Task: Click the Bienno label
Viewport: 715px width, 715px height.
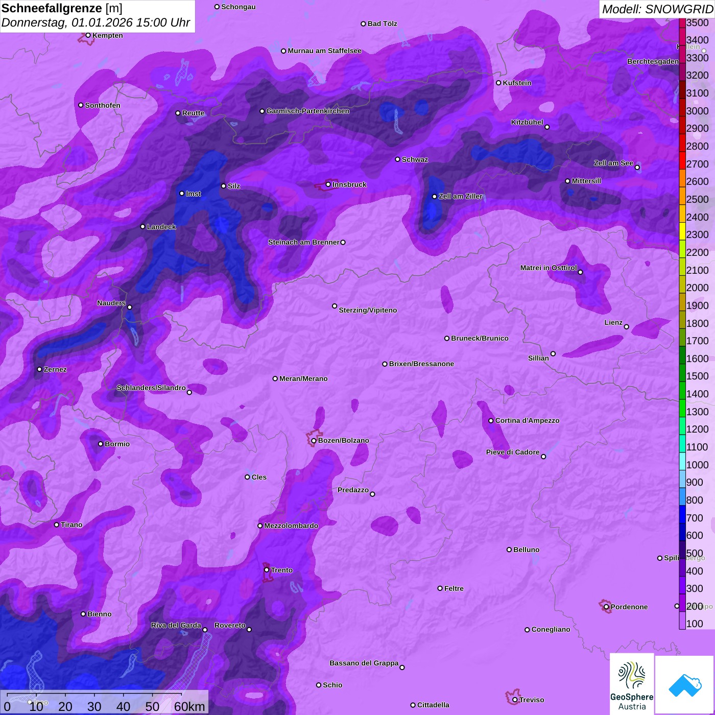Action: [x=100, y=614]
